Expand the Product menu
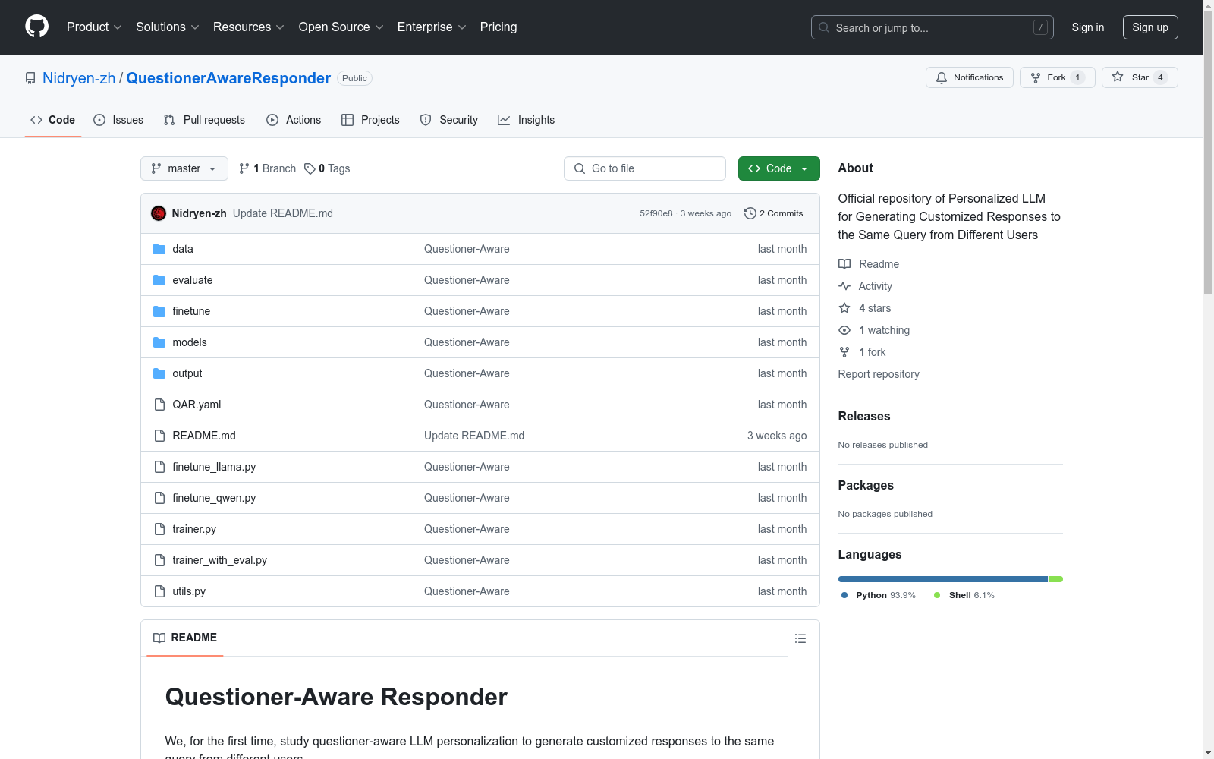Screen dimensions: 1214x759 [94, 27]
